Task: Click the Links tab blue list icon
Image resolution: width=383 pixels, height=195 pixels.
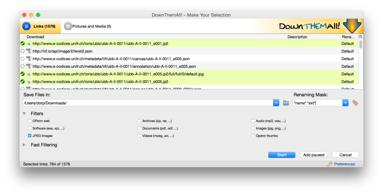Action: 27,26
